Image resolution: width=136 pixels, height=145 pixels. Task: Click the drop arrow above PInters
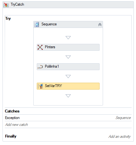tap(68, 38)
